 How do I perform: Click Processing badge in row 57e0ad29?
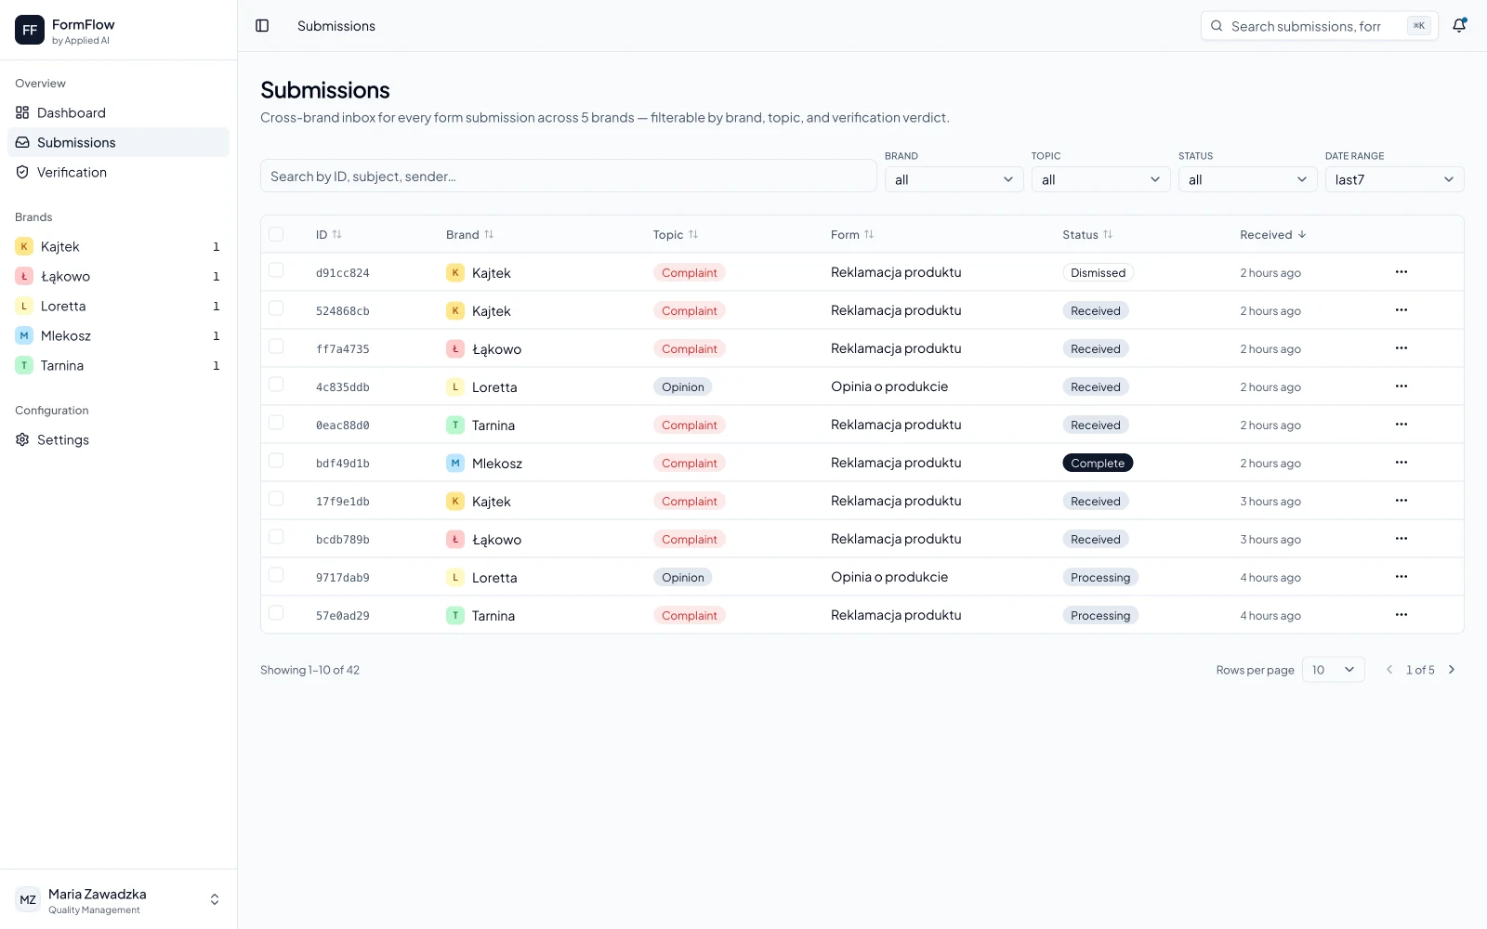[1100, 616]
